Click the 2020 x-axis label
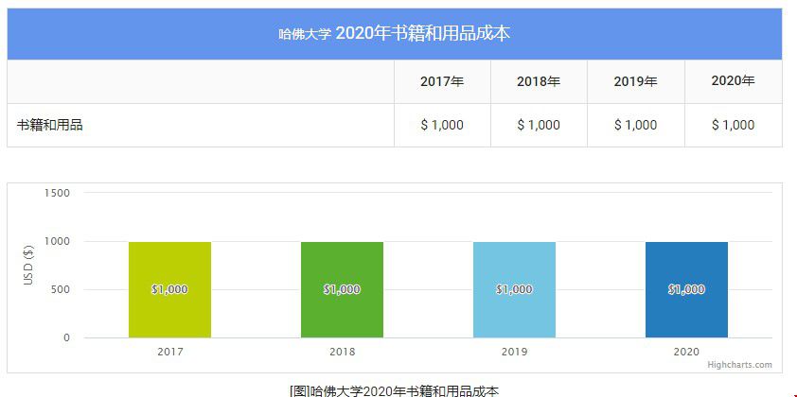 (686, 352)
